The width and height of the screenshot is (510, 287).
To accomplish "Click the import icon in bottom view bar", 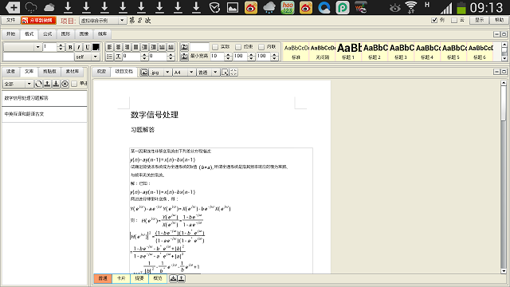I will coord(173,278).
